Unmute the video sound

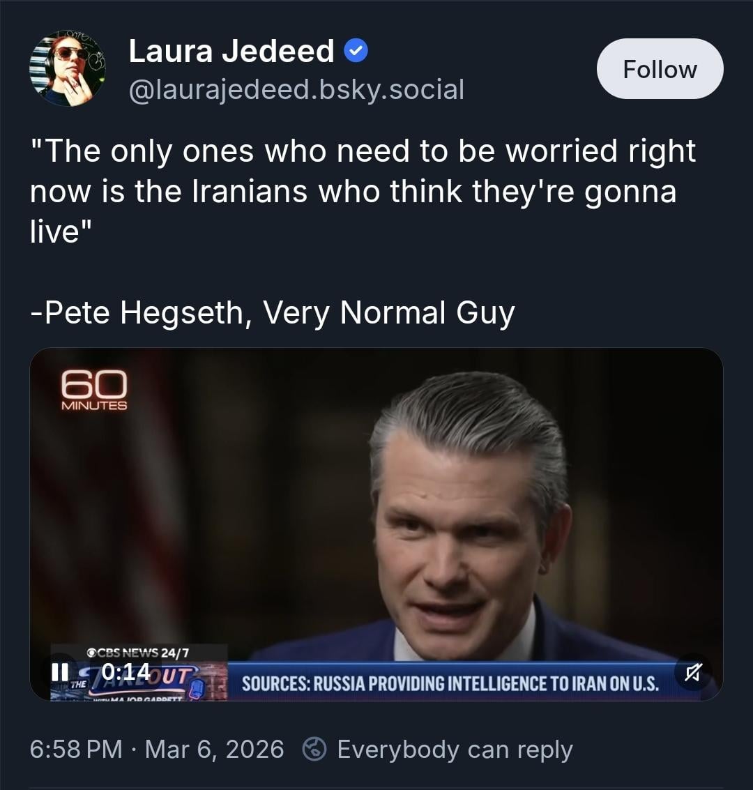[692, 672]
